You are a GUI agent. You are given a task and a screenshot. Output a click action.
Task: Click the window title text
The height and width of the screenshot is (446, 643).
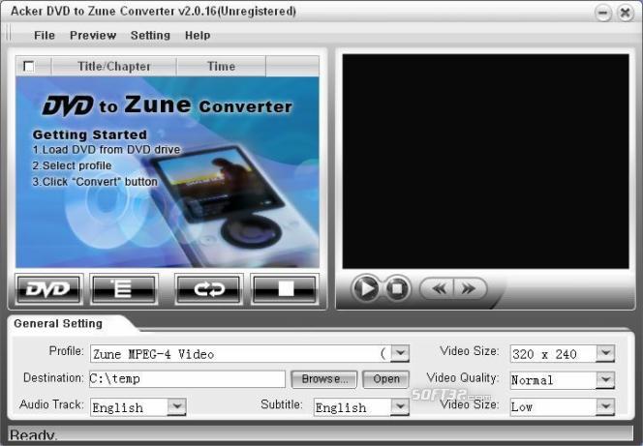click(x=153, y=12)
